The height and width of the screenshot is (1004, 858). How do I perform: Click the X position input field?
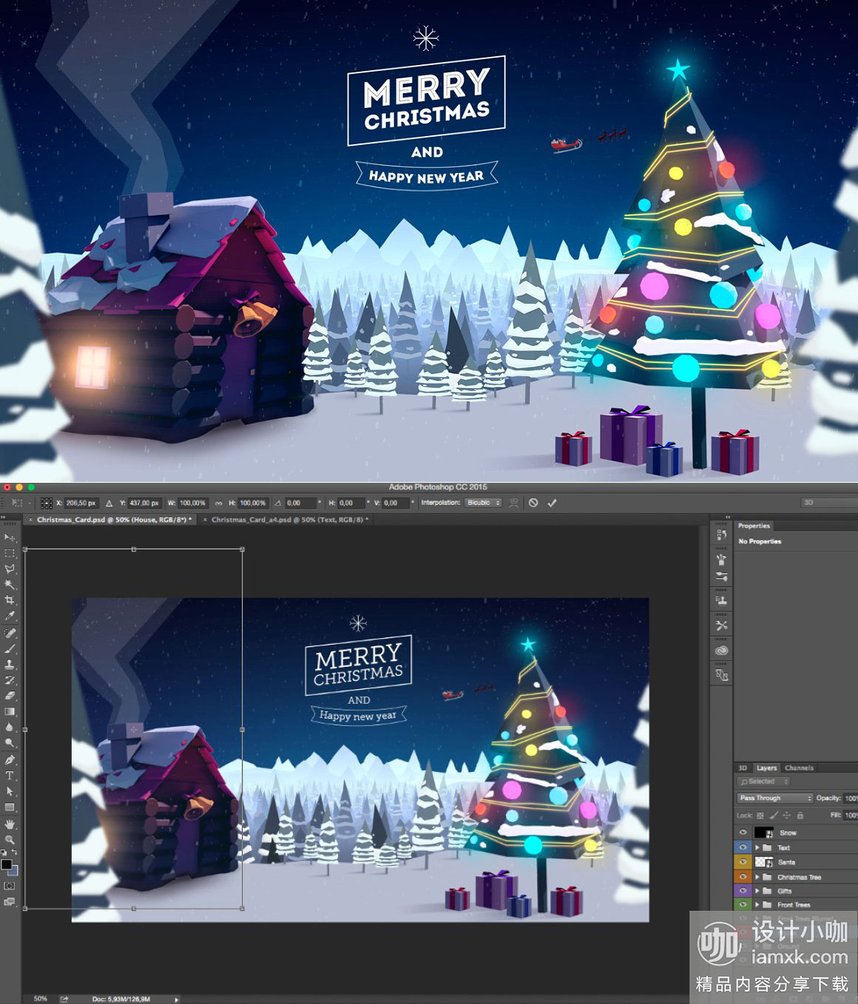[81, 503]
